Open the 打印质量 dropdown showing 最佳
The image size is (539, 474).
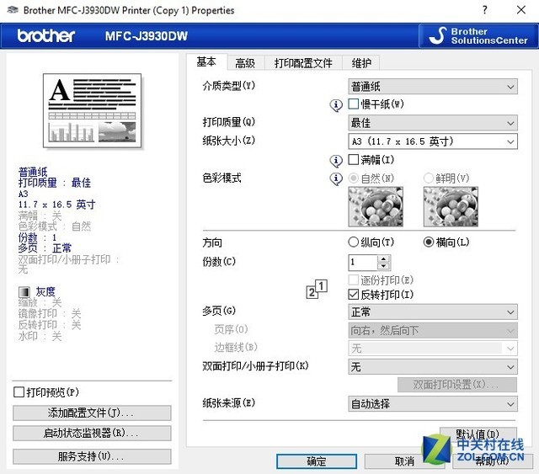point(433,123)
